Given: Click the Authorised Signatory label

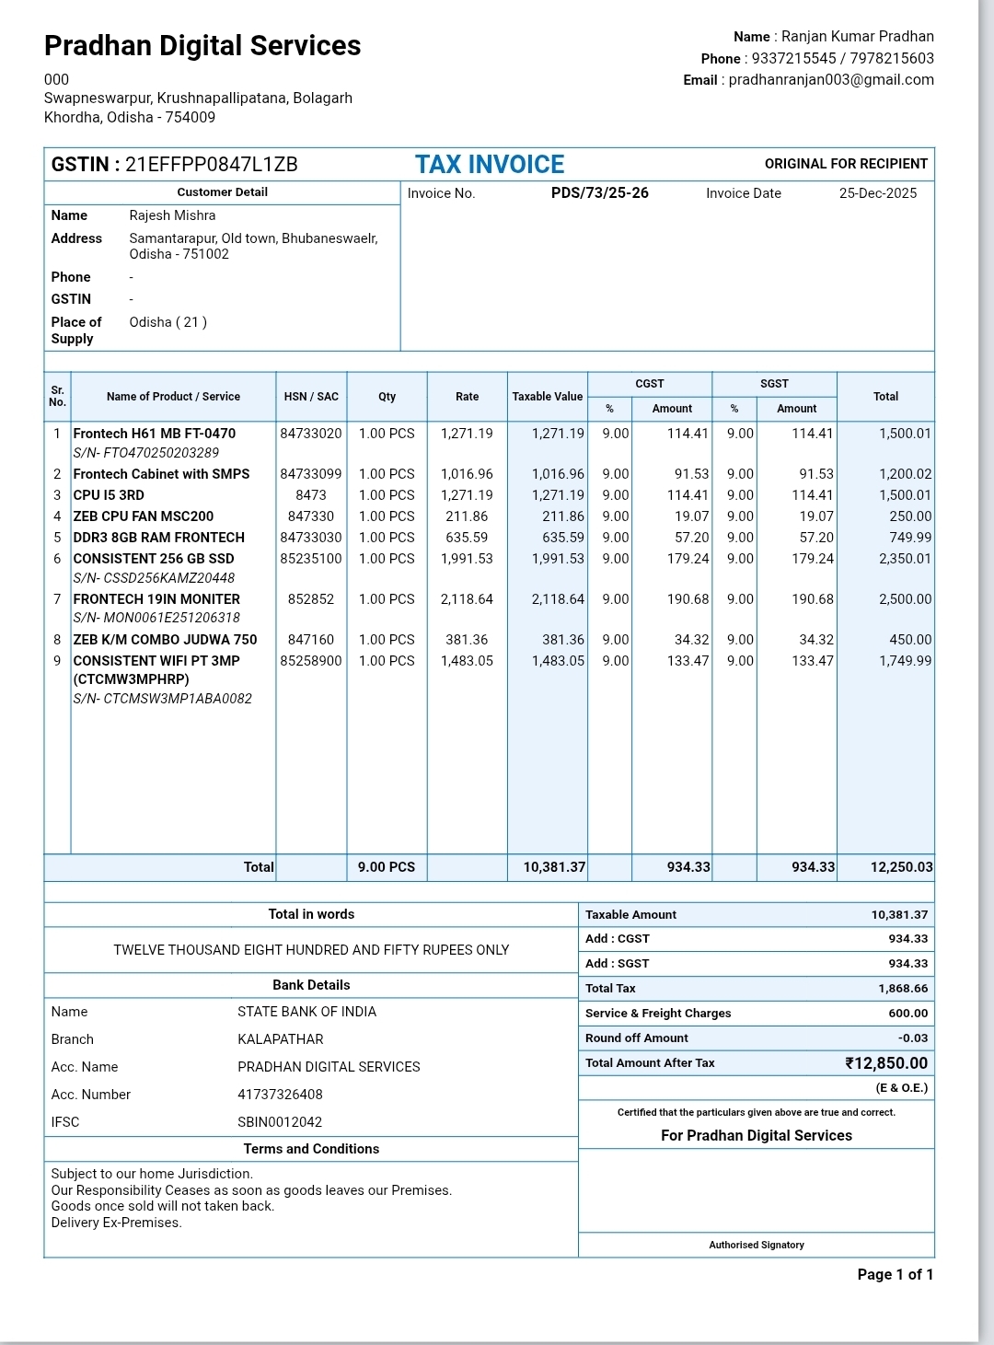Looking at the screenshot, I should 756,1245.
